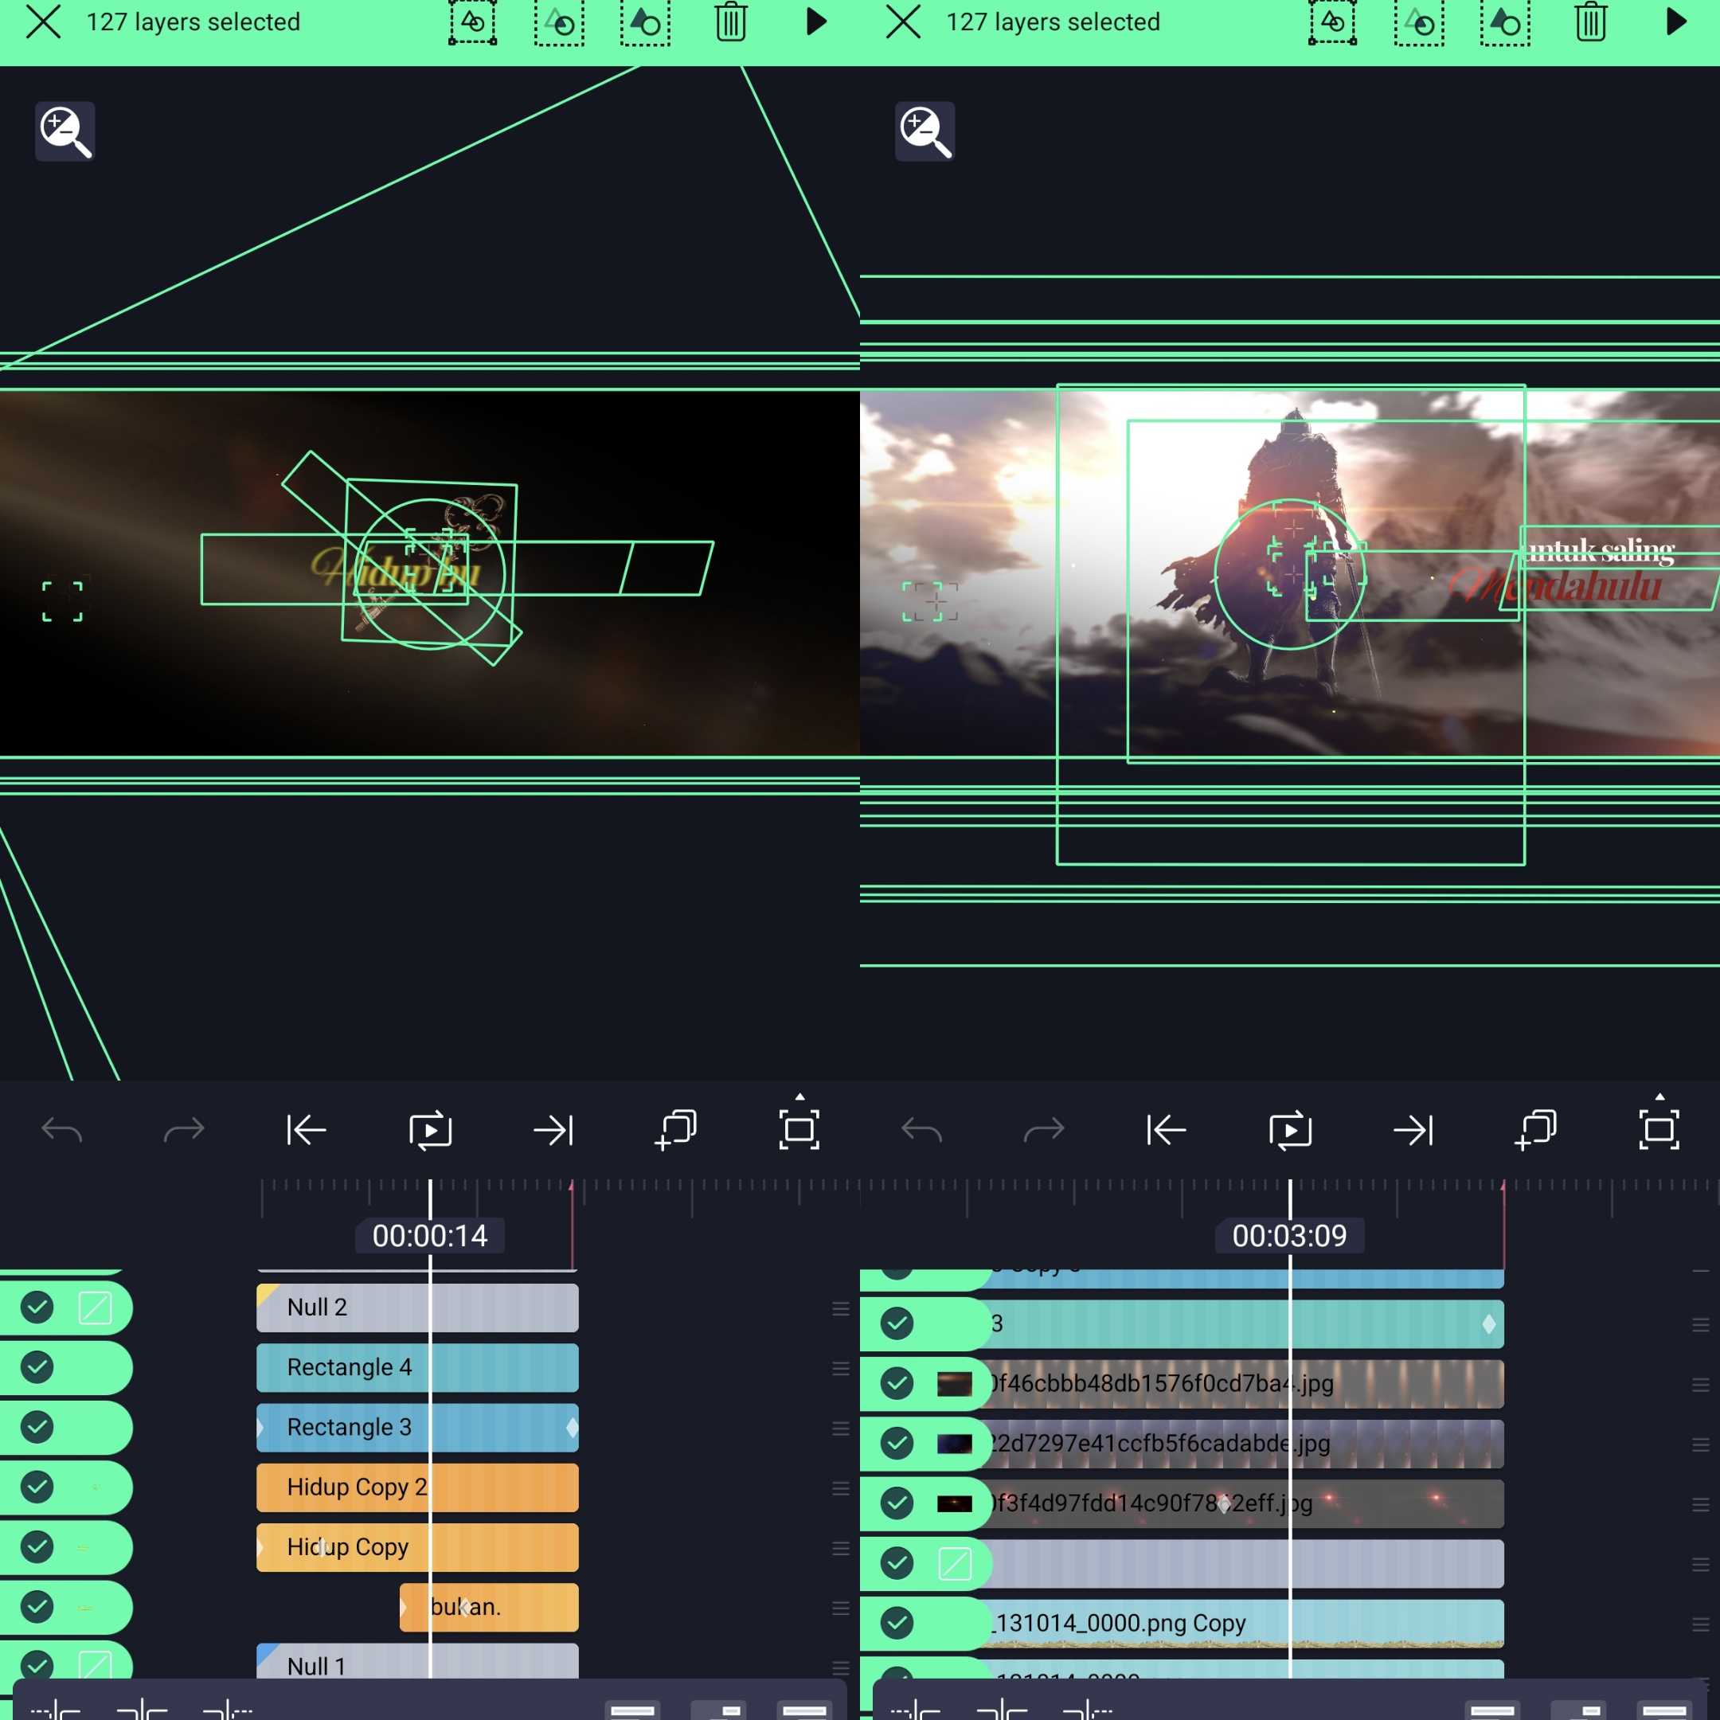This screenshot has height=1720, width=1720.
Task: Uncheck the Null 2 layer checkmark
Action: (37, 1307)
